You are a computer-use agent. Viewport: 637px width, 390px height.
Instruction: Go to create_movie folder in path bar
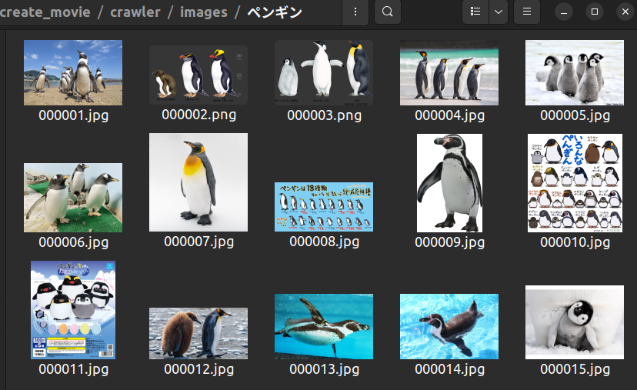45,12
